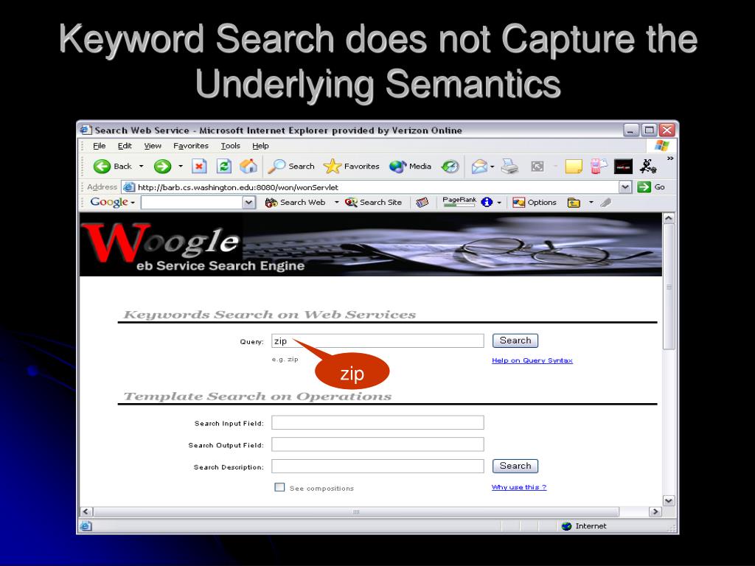Screen dimensions: 755x566
Task: Click Search button next to Query field
Action: coord(515,340)
